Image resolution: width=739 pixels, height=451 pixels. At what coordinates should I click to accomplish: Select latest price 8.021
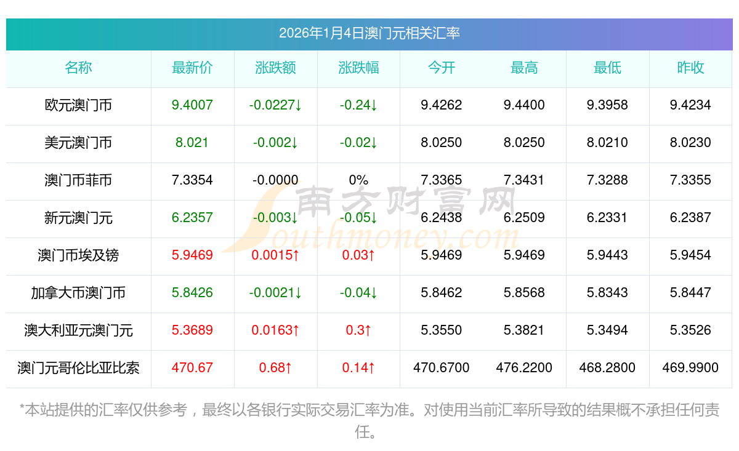pyautogui.click(x=192, y=143)
